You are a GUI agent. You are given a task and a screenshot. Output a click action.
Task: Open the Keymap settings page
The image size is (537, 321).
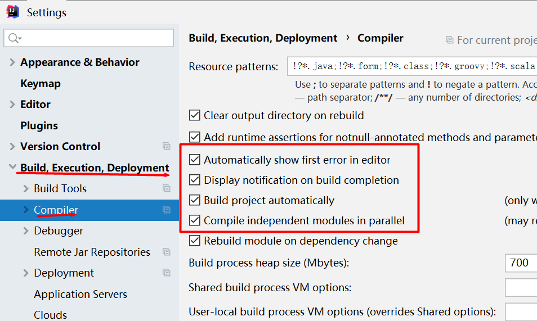pyautogui.click(x=41, y=84)
